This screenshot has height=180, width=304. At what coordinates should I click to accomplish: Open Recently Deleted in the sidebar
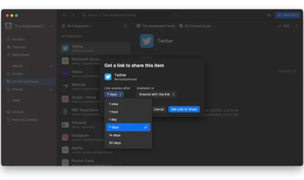coord(29,120)
